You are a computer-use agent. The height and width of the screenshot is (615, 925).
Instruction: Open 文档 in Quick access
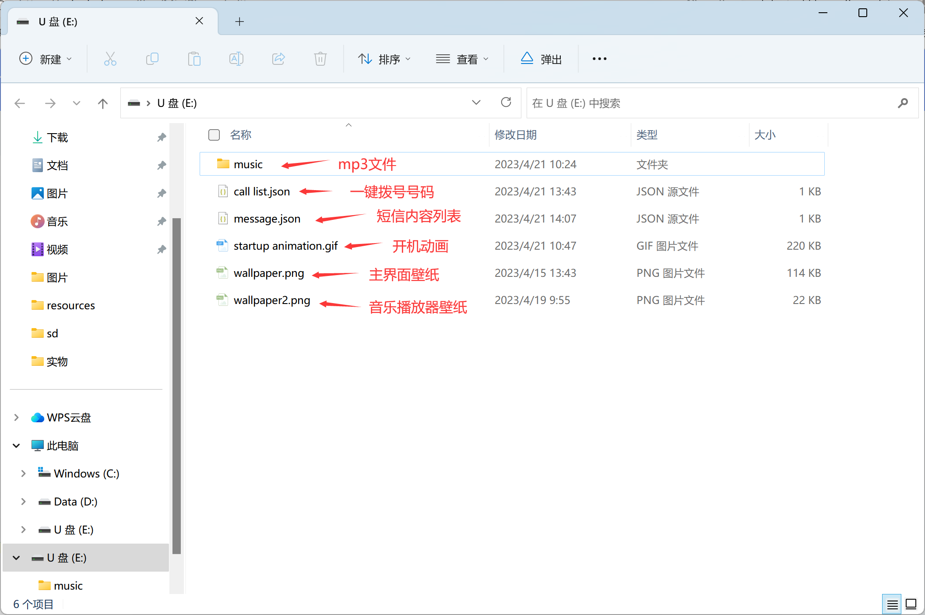57,166
